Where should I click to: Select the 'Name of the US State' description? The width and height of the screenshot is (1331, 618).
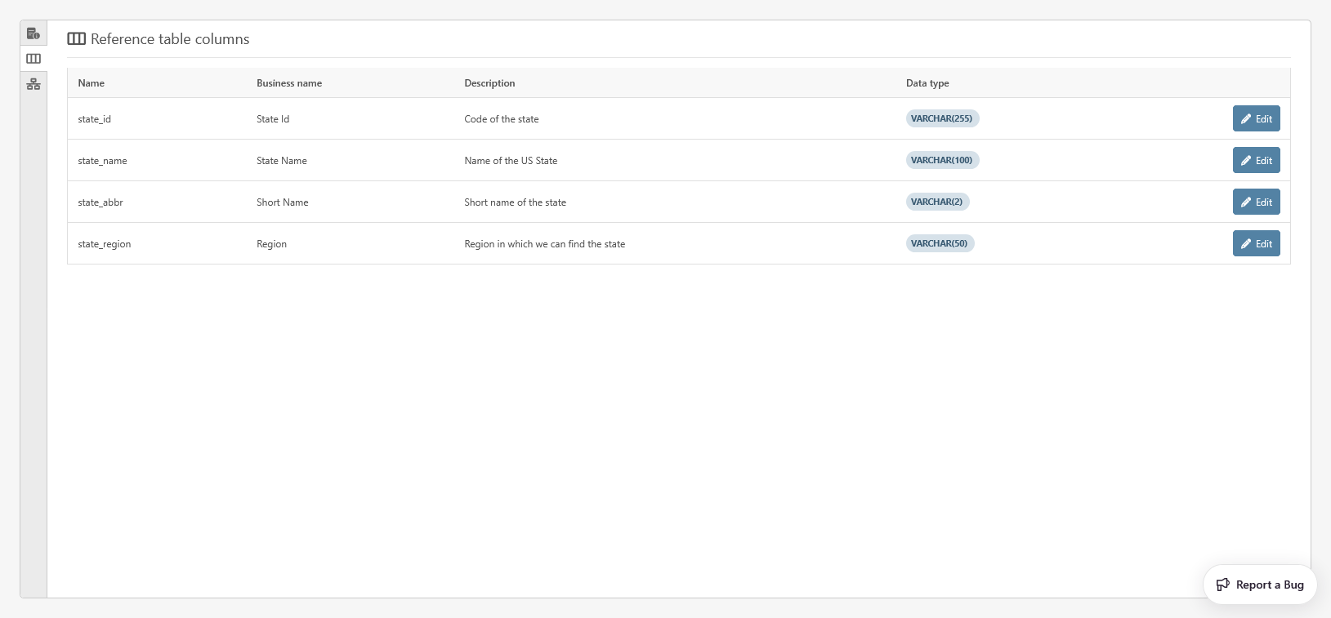point(511,161)
